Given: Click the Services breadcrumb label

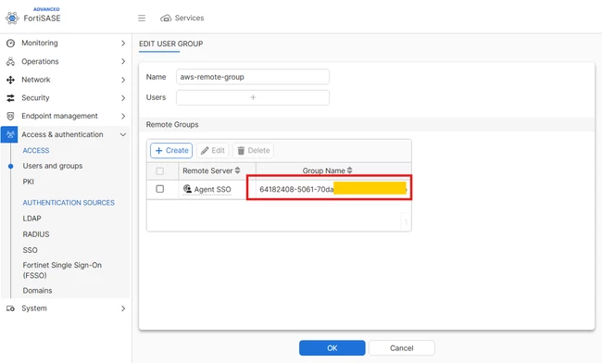Looking at the screenshot, I should [x=189, y=18].
